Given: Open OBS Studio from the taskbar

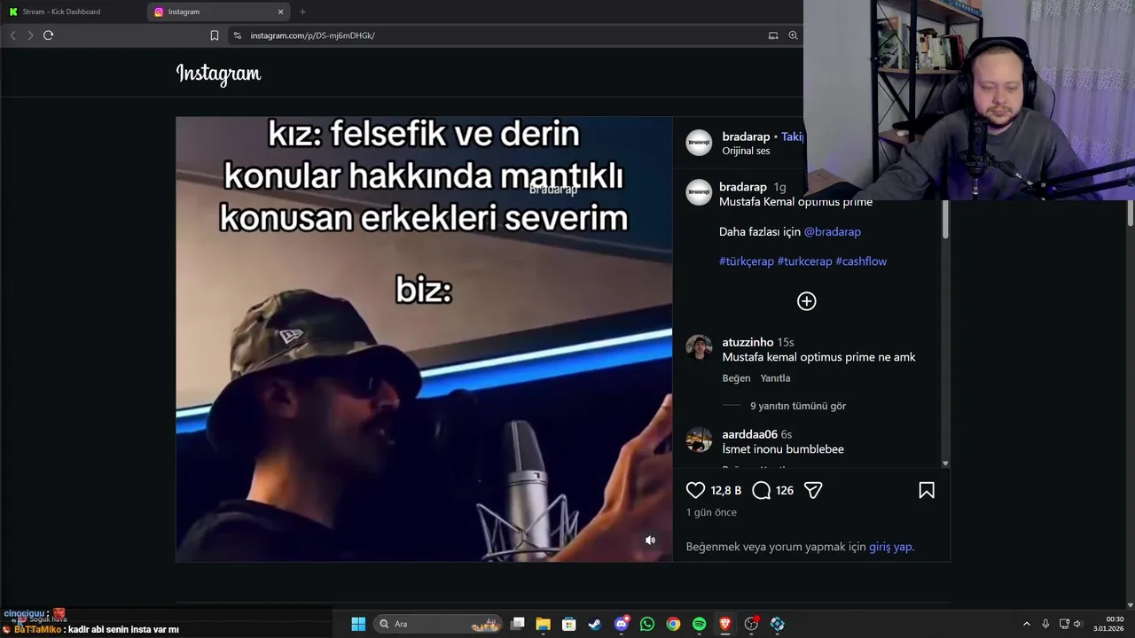Looking at the screenshot, I should point(751,624).
